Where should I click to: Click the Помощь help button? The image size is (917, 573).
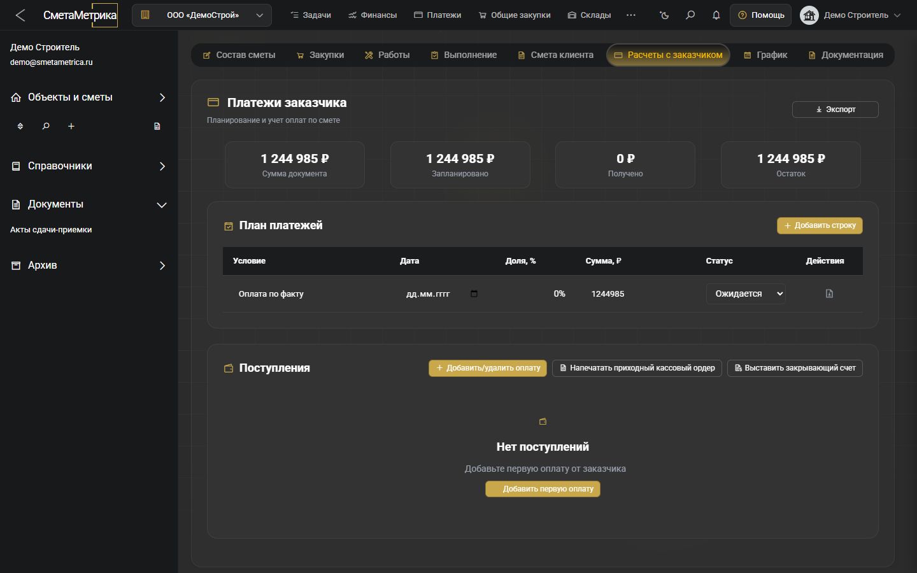pos(761,15)
